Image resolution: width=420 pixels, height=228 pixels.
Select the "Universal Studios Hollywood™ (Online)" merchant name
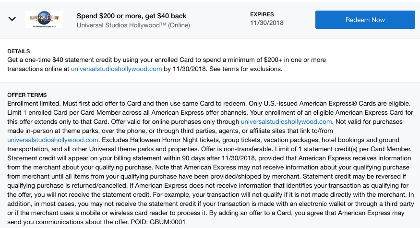(x=133, y=25)
